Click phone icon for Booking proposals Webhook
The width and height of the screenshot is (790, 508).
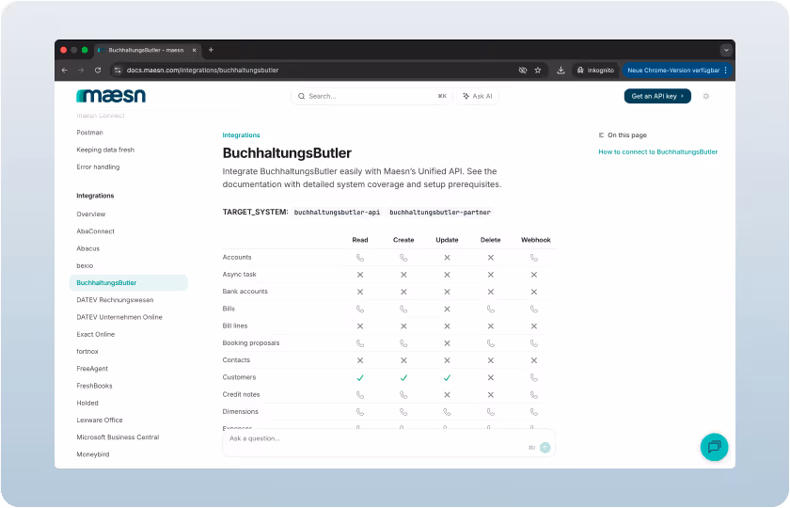534,343
